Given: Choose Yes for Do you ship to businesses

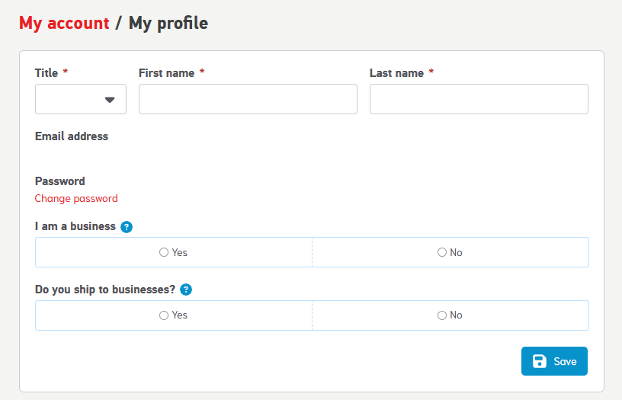Looking at the screenshot, I should coord(164,315).
